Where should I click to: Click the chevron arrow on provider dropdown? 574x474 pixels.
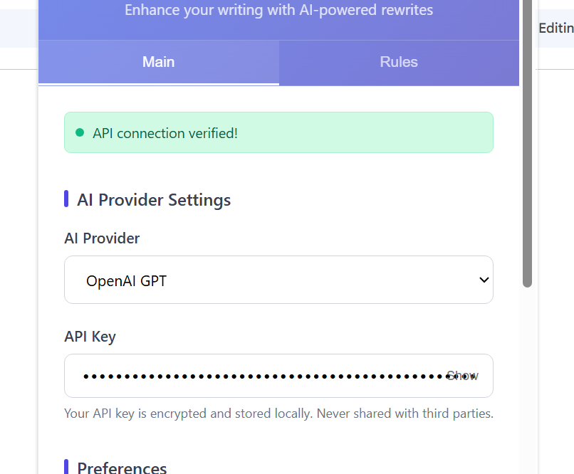484,280
